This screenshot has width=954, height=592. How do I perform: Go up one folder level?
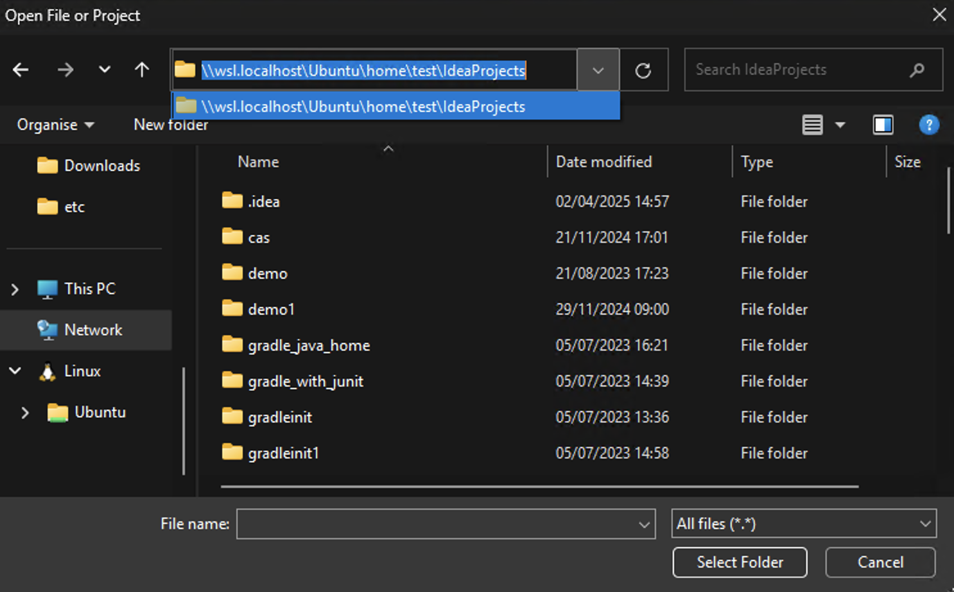[x=141, y=69]
